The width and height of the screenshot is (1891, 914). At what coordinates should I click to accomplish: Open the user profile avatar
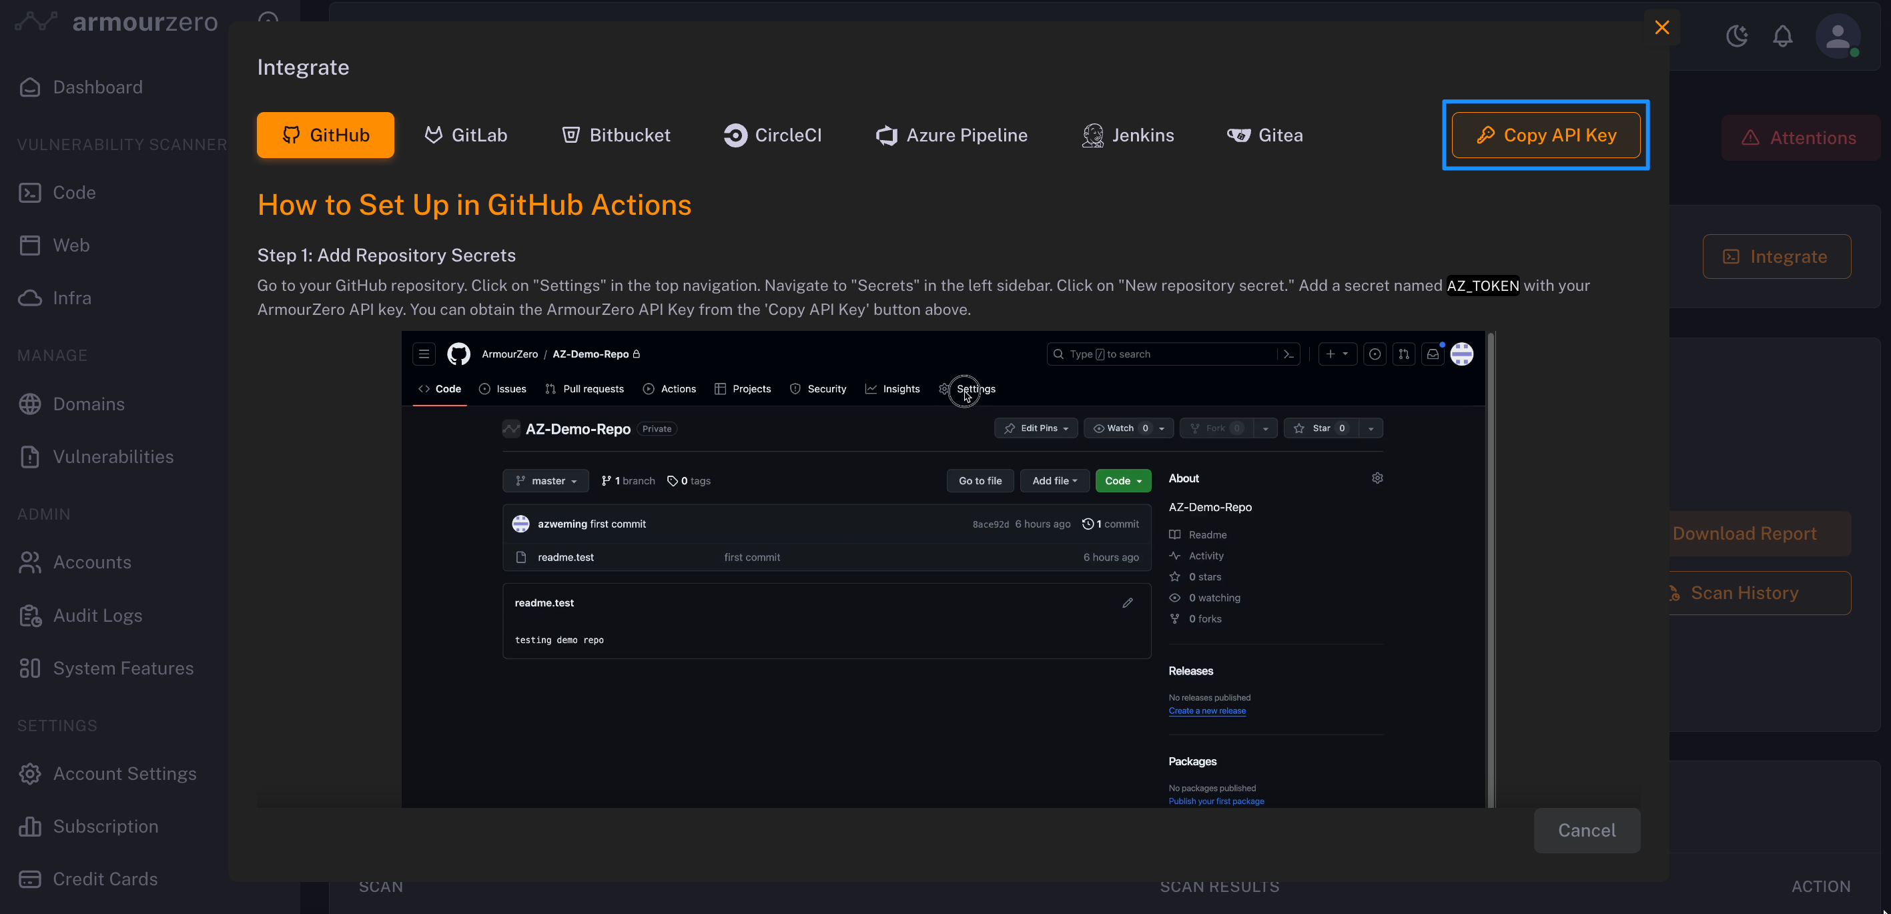(x=1837, y=36)
